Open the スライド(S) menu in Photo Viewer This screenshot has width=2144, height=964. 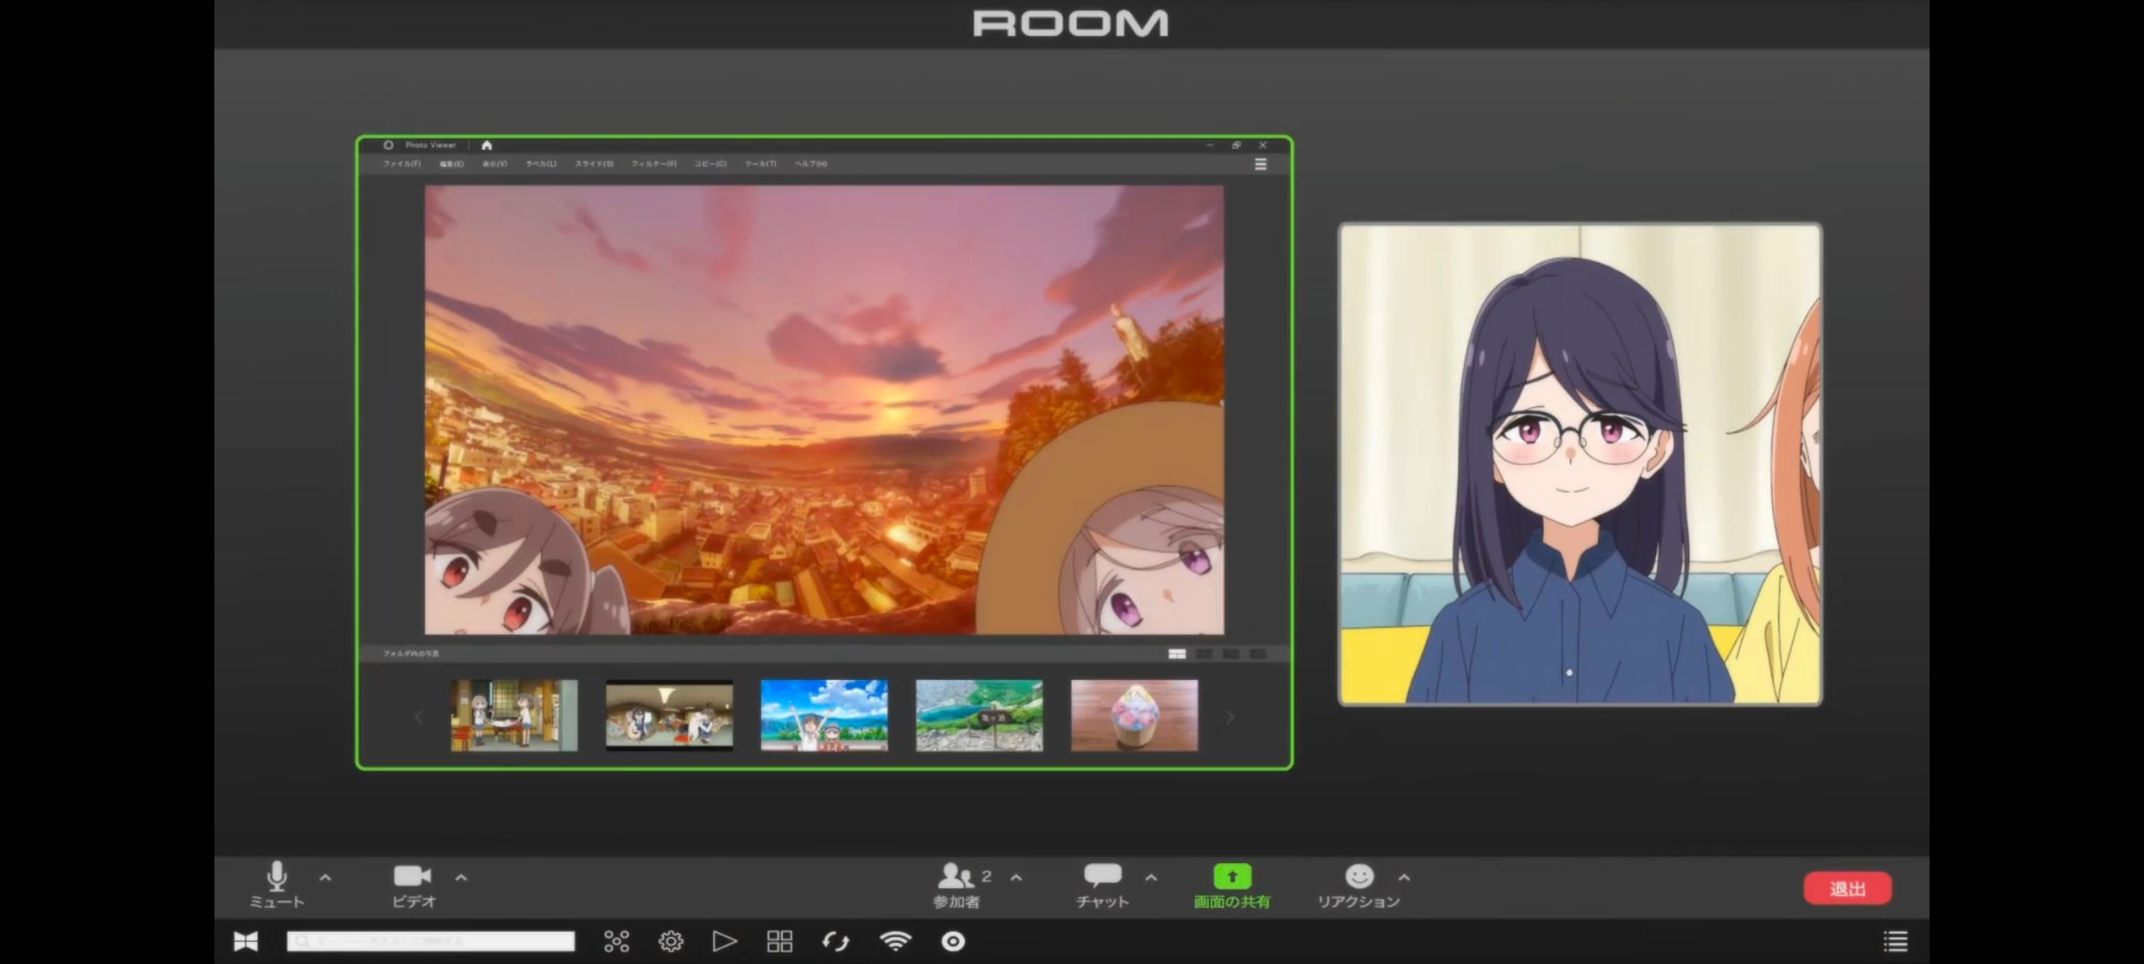[594, 164]
